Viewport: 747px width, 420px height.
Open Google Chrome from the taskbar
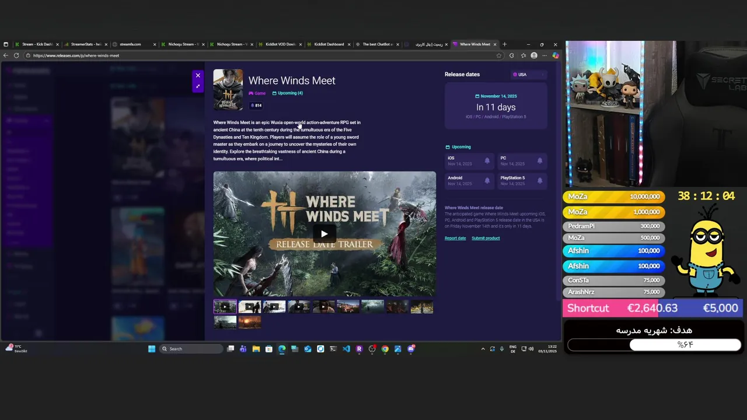coord(385,349)
